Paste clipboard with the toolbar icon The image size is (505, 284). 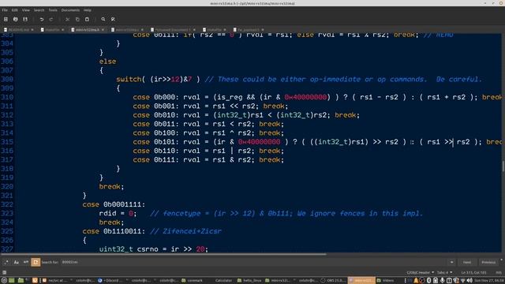click(87, 19)
